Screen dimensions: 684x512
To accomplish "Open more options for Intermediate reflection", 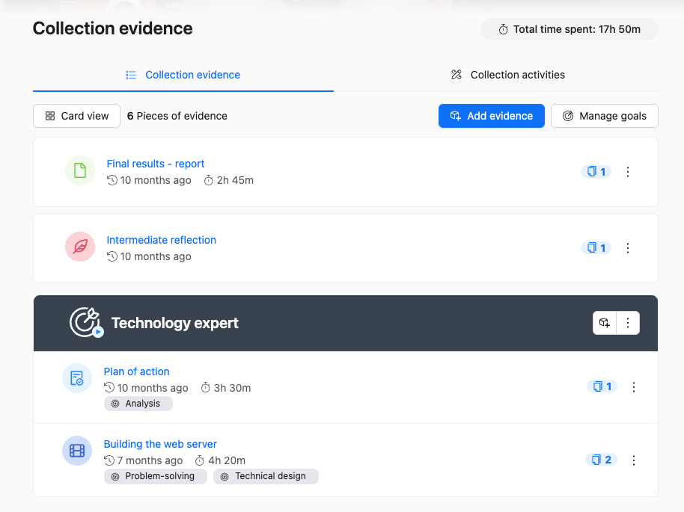I will [628, 248].
